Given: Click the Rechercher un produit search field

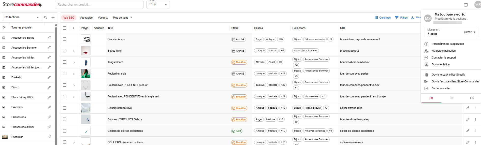Looking at the screenshot, I should point(99,5).
